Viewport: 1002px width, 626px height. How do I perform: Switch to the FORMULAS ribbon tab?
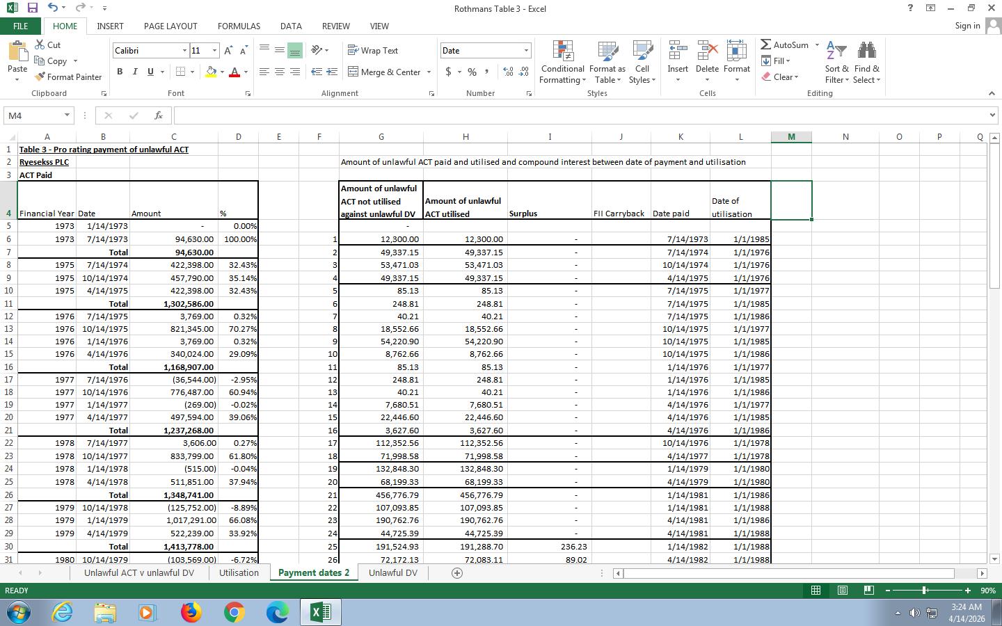click(x=239, y=26)
